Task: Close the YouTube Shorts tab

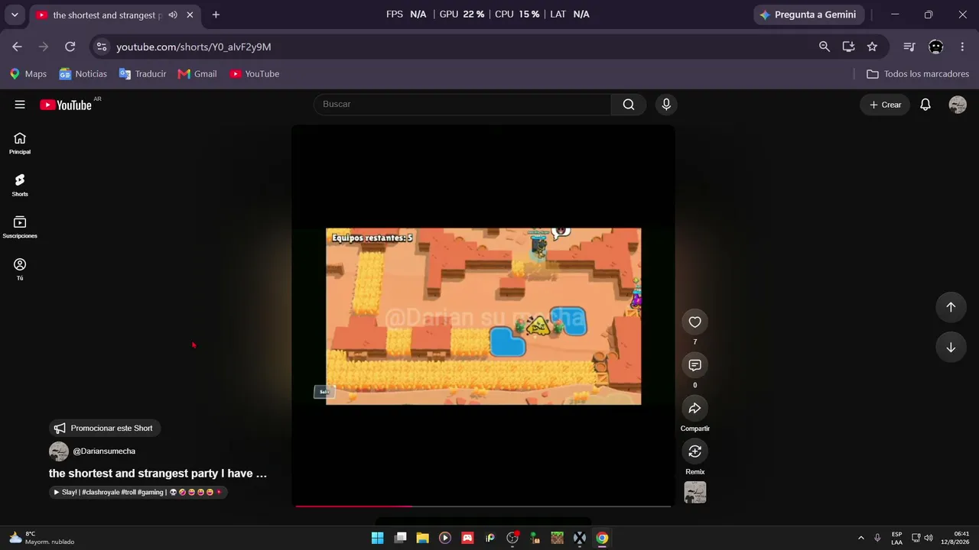Action: pyautogui.click(x=190, y=15)
